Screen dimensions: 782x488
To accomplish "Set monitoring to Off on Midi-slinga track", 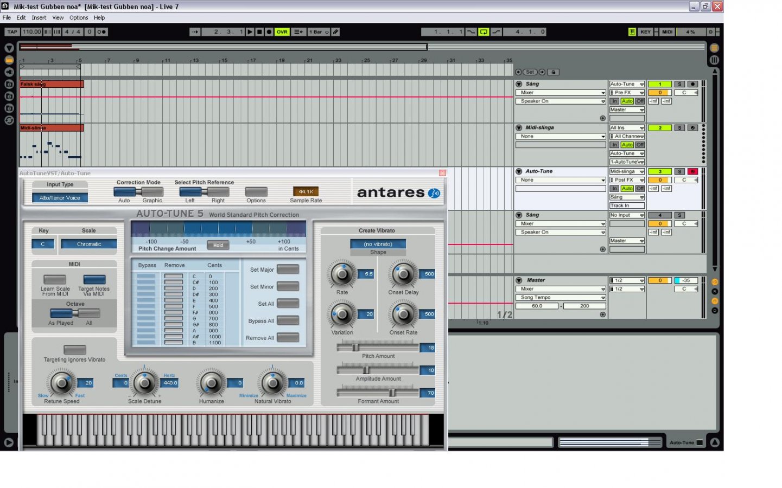I will 640,145.
